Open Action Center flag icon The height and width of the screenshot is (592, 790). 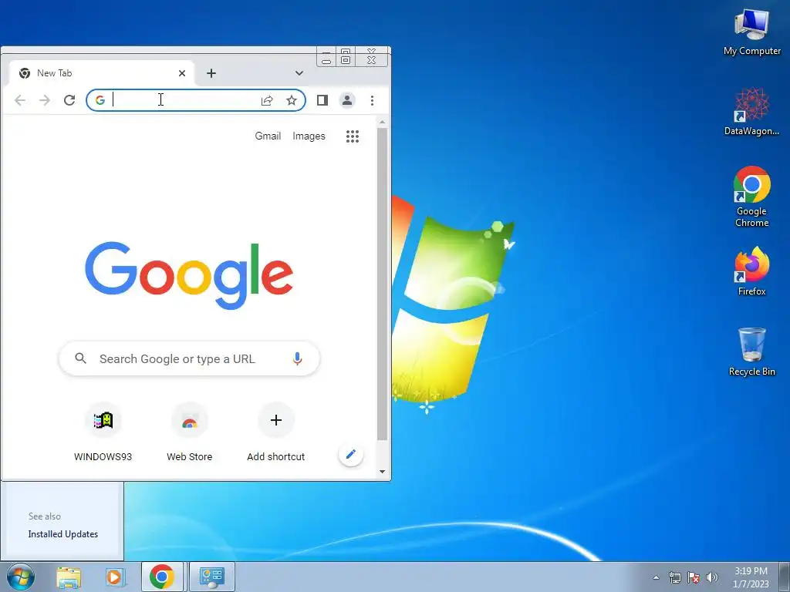(x=694, y=577)
